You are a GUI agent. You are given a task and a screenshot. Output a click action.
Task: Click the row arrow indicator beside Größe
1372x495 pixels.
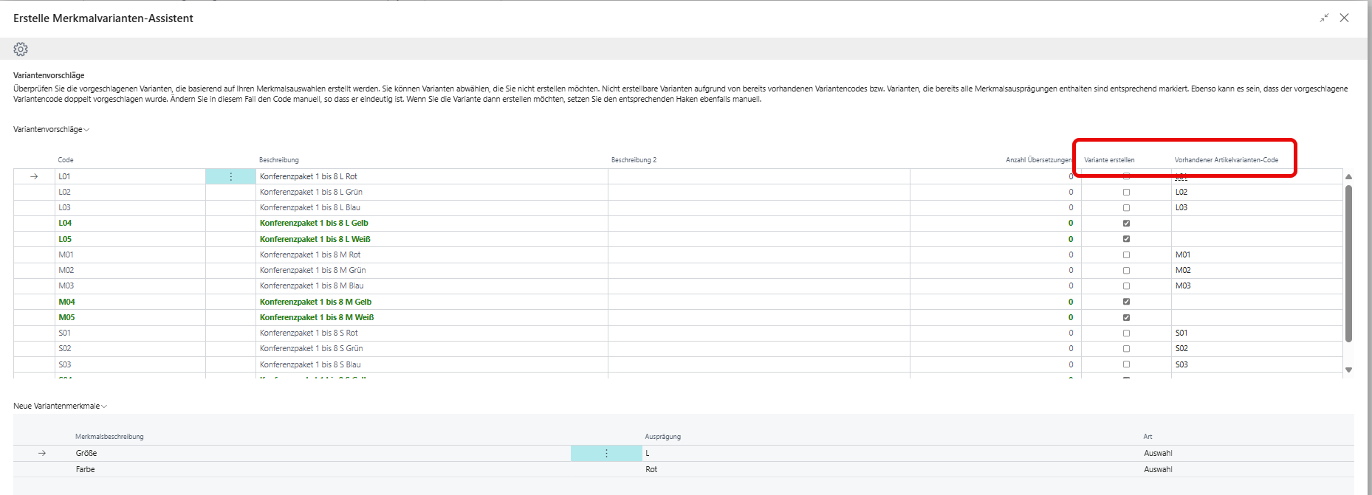click(42, 453)
